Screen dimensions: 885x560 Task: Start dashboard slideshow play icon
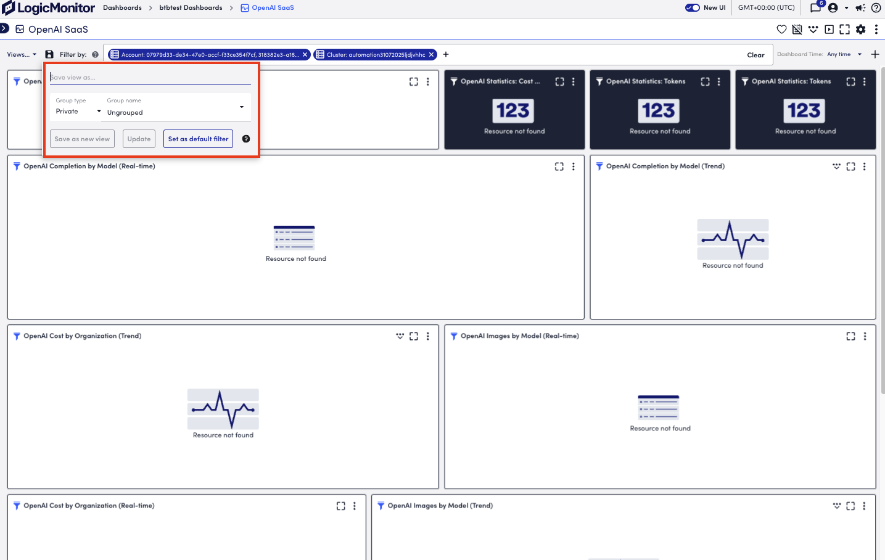coord(829,29)
